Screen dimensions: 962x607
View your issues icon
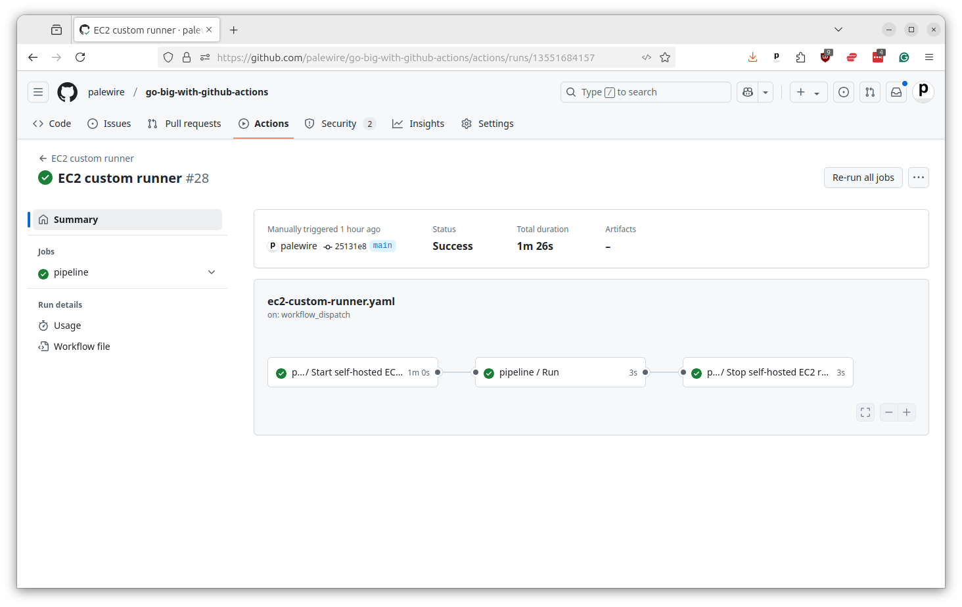click(x=843, y=92)
